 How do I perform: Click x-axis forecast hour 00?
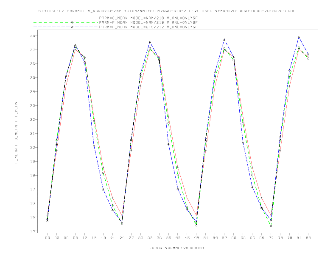coord(48,238)
